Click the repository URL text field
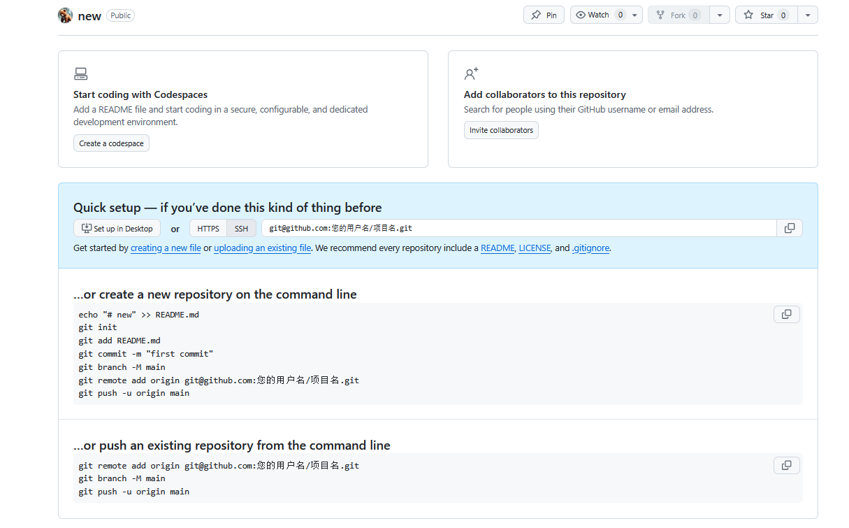 [518, 229]
